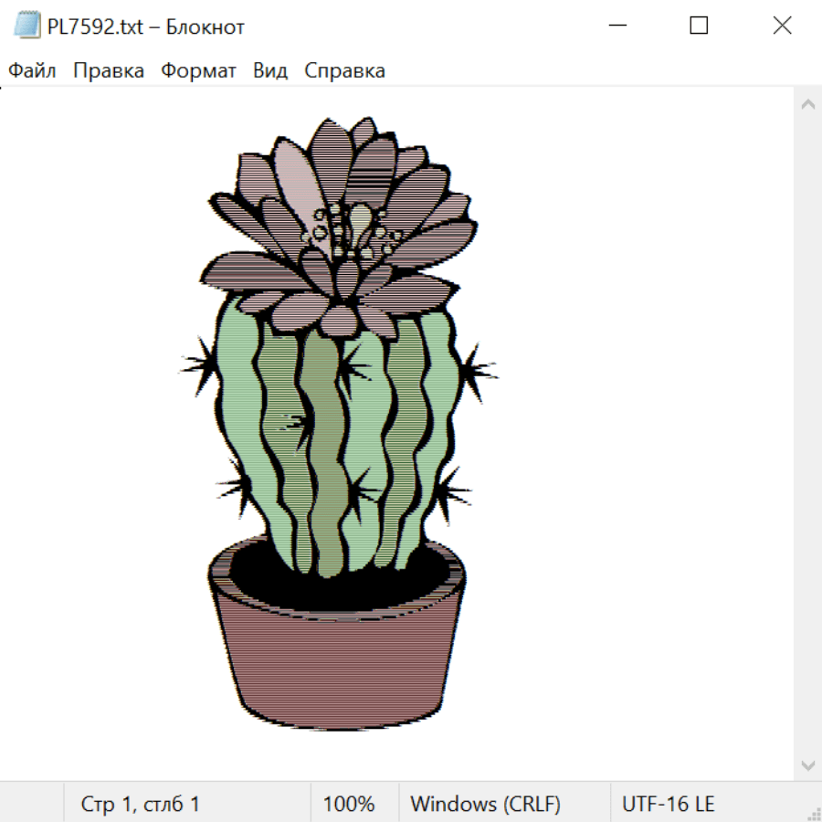The width and height of the screenshot is (822, 822).
Task: Click the 'PL7592.txt – Блокнот' title text
Action: click(x=146, y=27)
